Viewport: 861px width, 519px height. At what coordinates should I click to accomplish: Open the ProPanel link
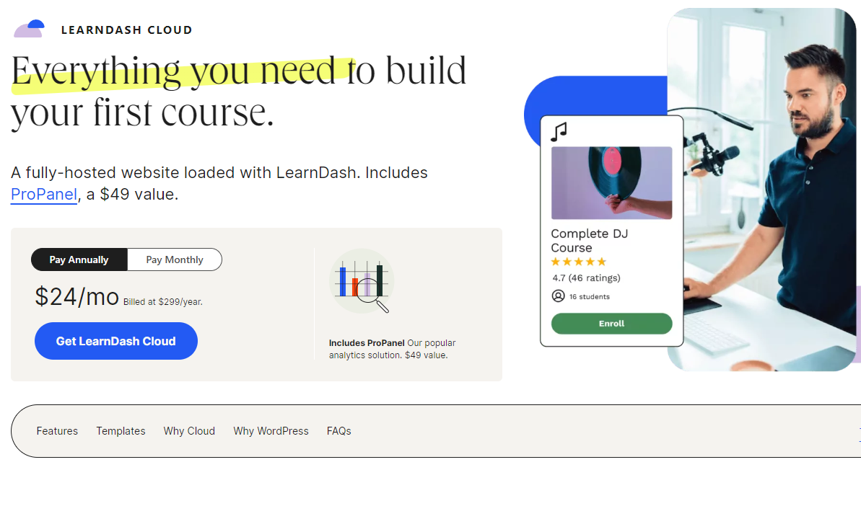44,194
